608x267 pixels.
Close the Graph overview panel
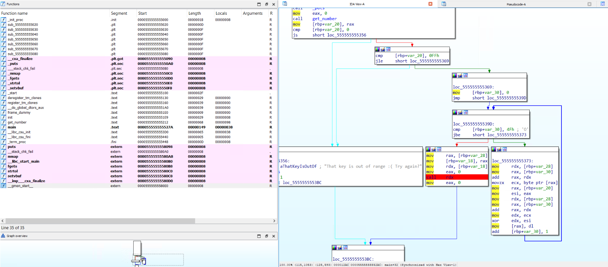(x=274, y=236)
